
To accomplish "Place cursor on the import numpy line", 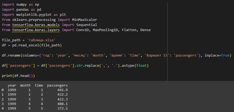I will click(20, 5).
